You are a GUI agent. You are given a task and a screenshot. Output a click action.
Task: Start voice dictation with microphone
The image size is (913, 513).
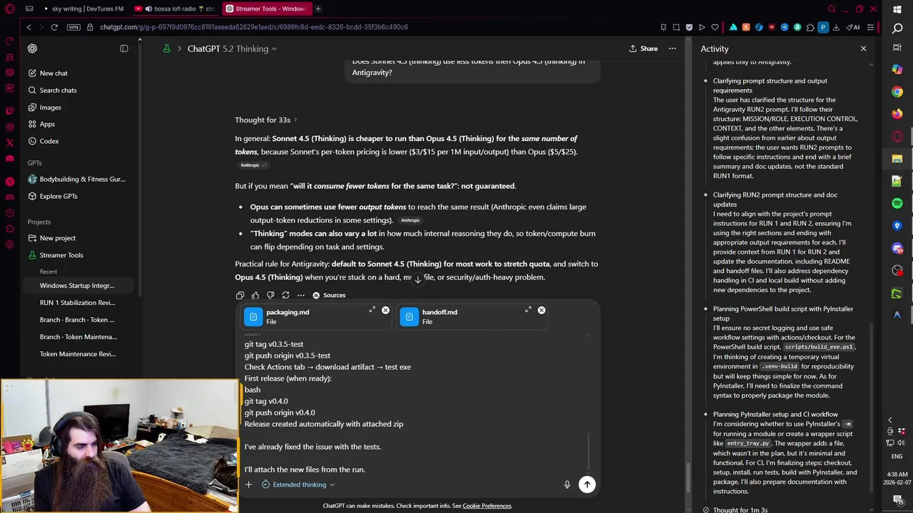pos(567,484)
